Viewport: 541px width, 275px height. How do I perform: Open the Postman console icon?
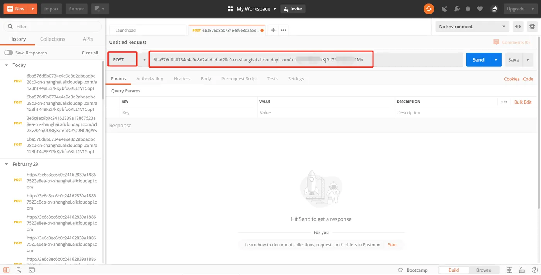pos(32,270)
